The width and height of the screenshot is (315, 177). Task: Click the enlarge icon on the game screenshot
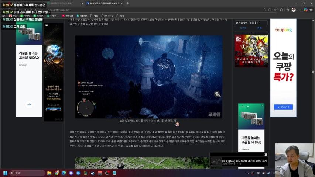[x=217, y=94]
